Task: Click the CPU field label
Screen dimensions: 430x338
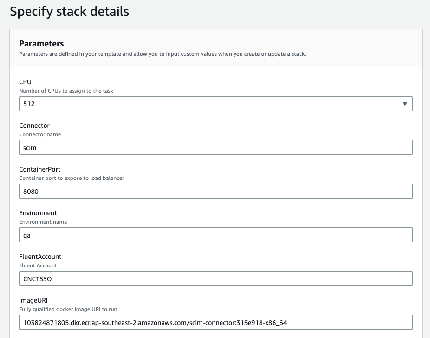Action: (25, 82)
